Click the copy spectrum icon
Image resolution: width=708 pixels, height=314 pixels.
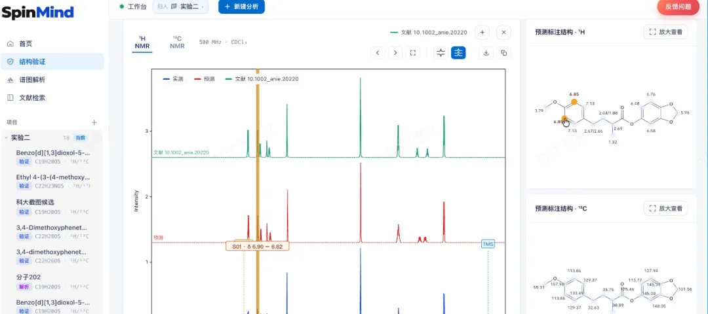click(x=504, y=53)
